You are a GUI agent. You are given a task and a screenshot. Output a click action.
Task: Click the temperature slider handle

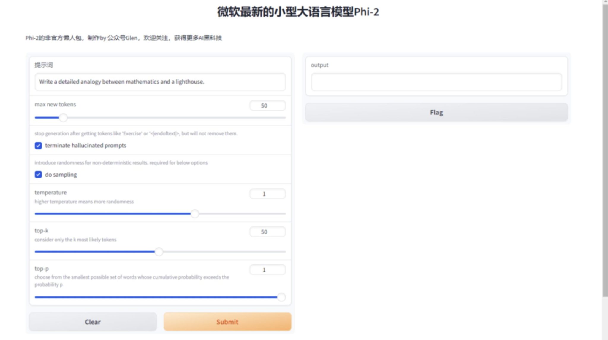click(195, 214)
